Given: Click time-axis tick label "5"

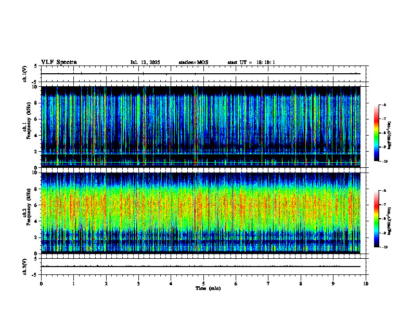Looking at the screenshot, I should (x=203, y=284).
